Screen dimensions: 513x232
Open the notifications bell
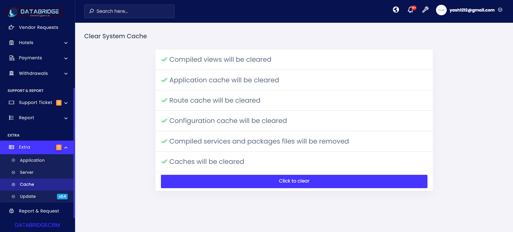410,10
